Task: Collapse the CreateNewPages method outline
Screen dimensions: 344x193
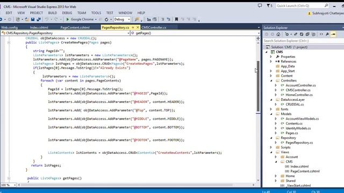Action: tap(9, 43)
